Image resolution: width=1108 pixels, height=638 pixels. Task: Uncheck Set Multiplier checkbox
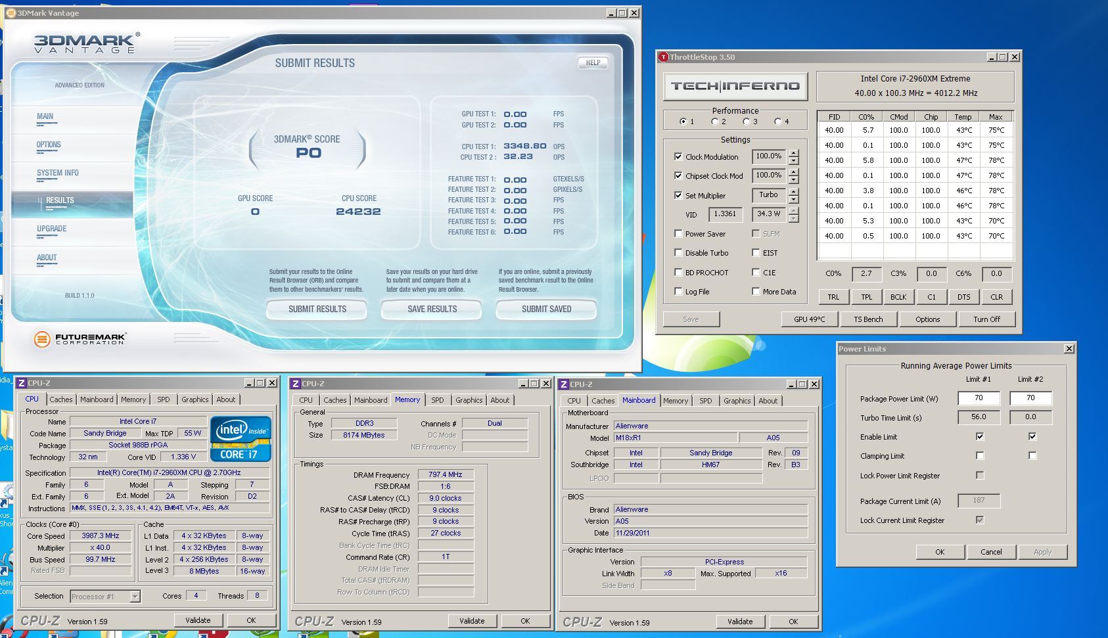[x=678, y=196]
